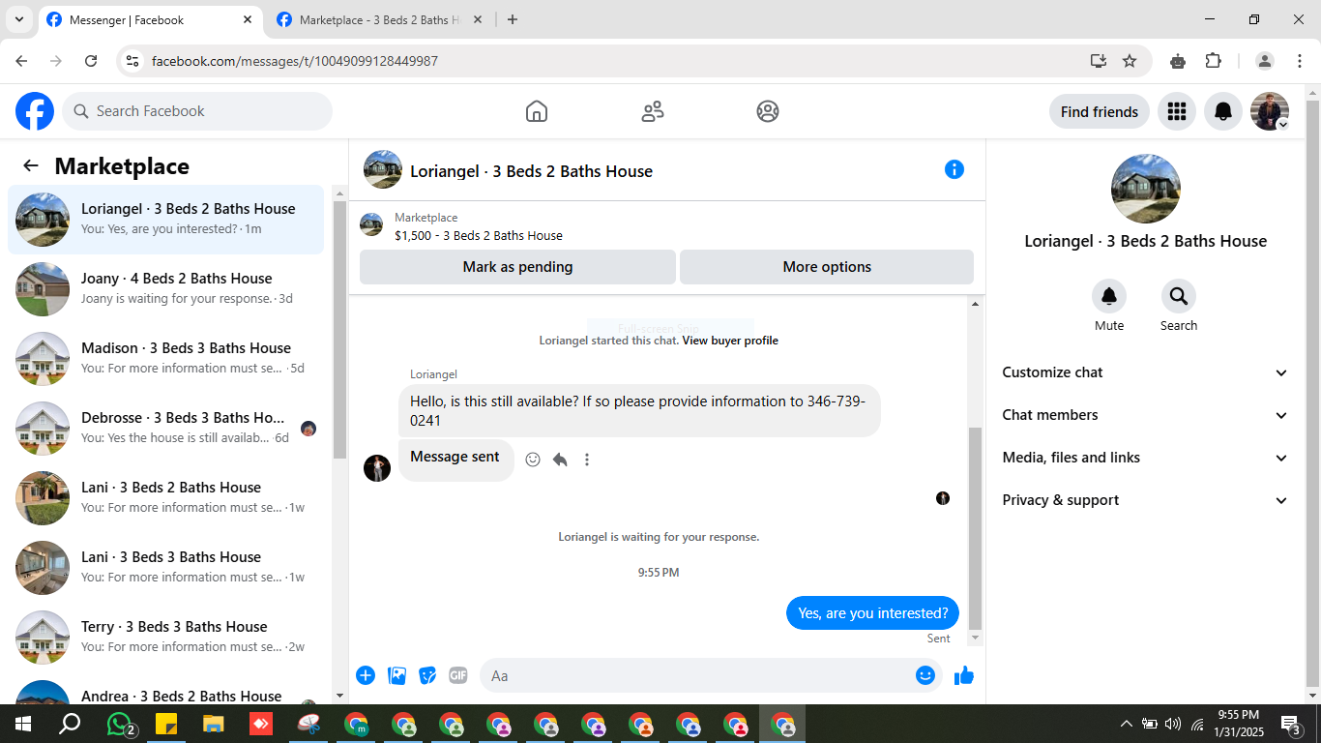Focus the Search Facebook field
1321x743 pixels.
point(197,111)
